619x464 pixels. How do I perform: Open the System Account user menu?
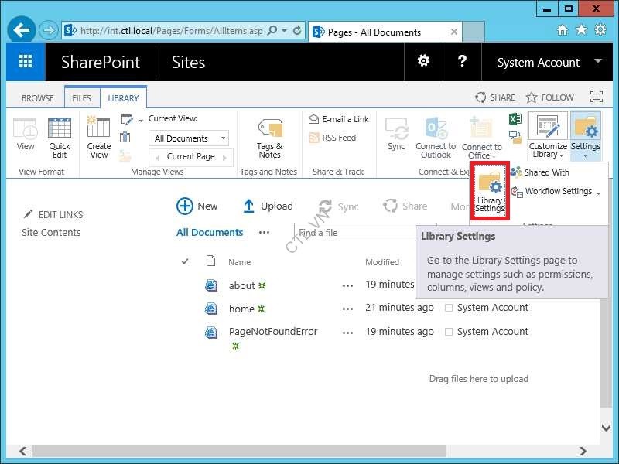point(549,62)
